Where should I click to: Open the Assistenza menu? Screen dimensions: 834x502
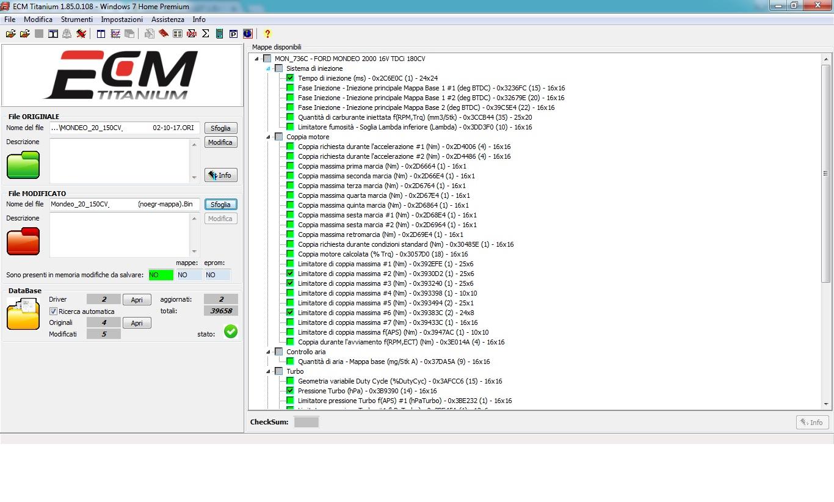point(168,20)
